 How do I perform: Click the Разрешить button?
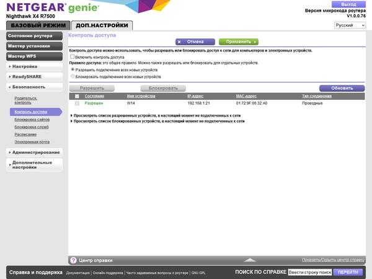[x=92, y=88]
